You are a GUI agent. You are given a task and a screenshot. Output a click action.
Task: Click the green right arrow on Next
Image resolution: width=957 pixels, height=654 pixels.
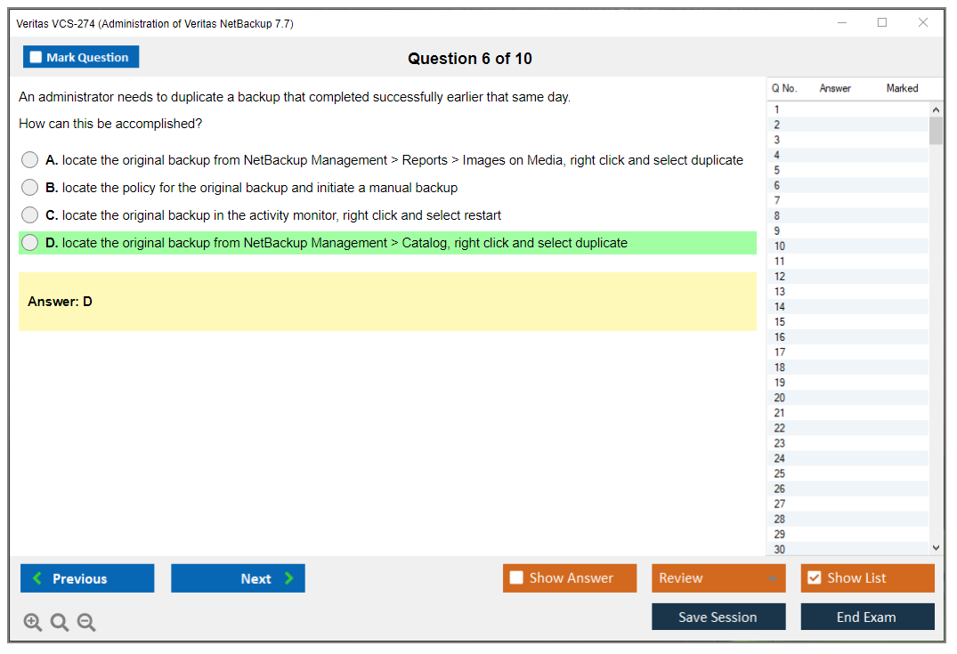point(289,578)
